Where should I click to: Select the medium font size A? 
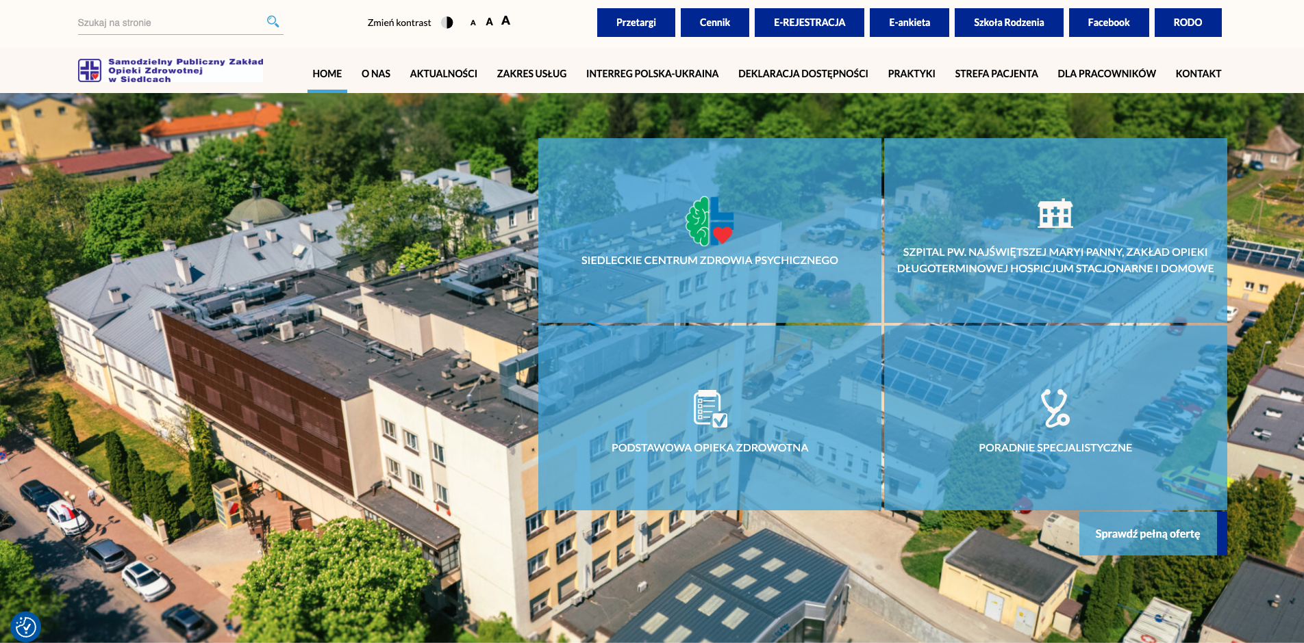tap(489, 22)
